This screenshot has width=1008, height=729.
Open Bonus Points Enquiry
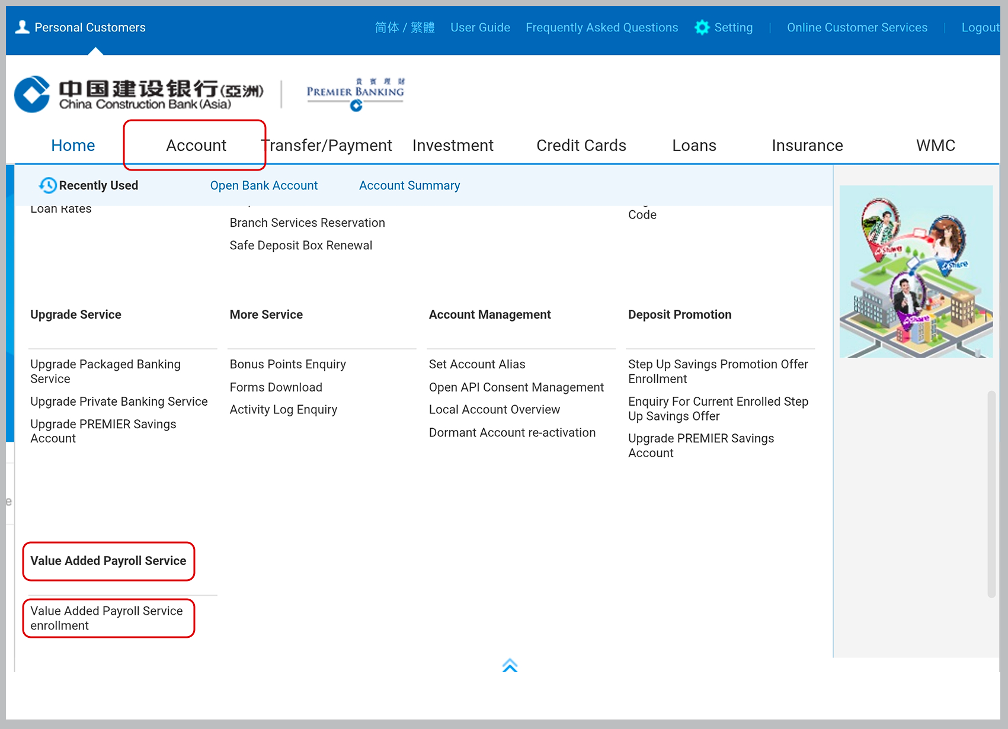point(287,364)
